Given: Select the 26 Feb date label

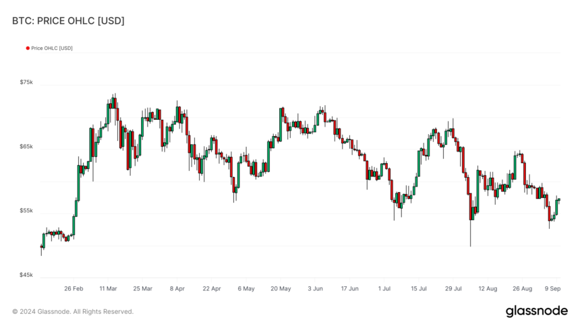Looking at the screenshot, I should point(74,289).
